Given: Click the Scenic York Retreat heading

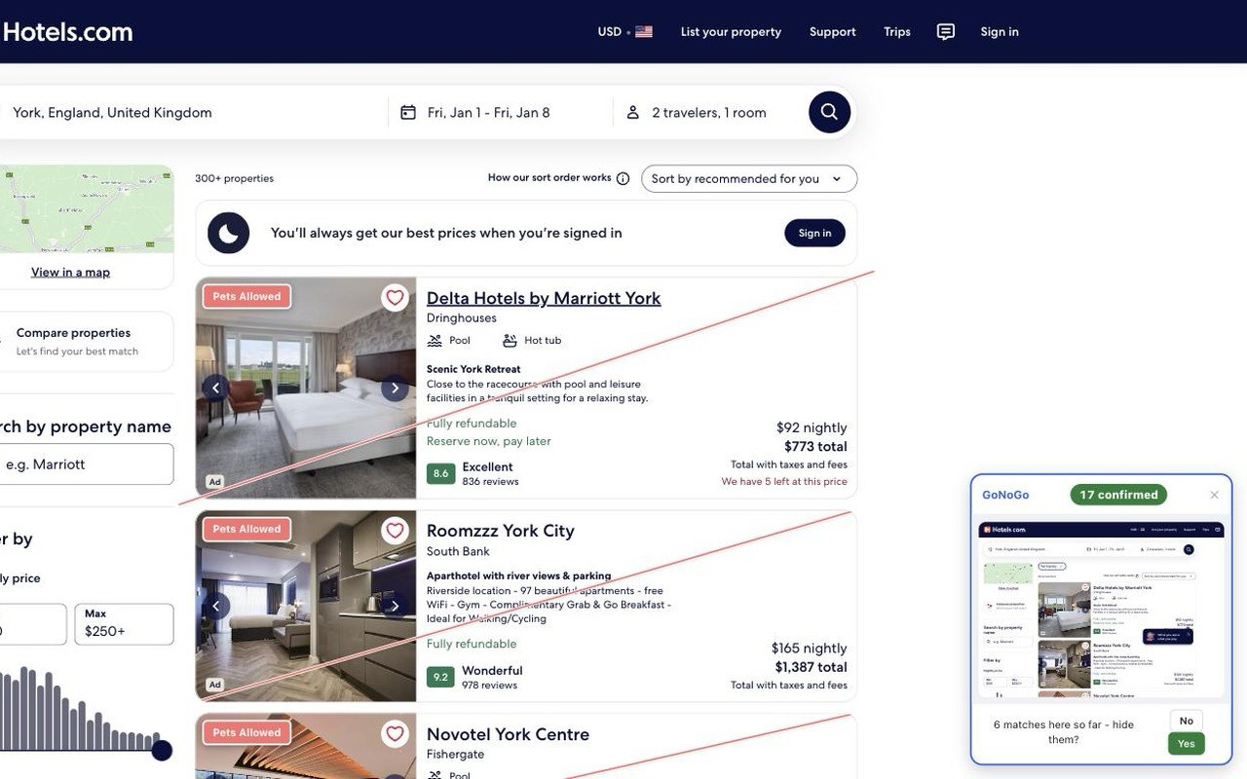Looking at the screenshot, I should click(x=473, y=369).
